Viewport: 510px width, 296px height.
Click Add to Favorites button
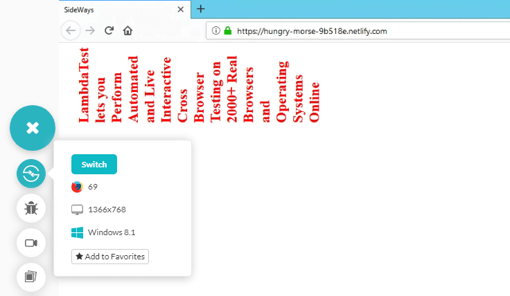pos(110,257)
